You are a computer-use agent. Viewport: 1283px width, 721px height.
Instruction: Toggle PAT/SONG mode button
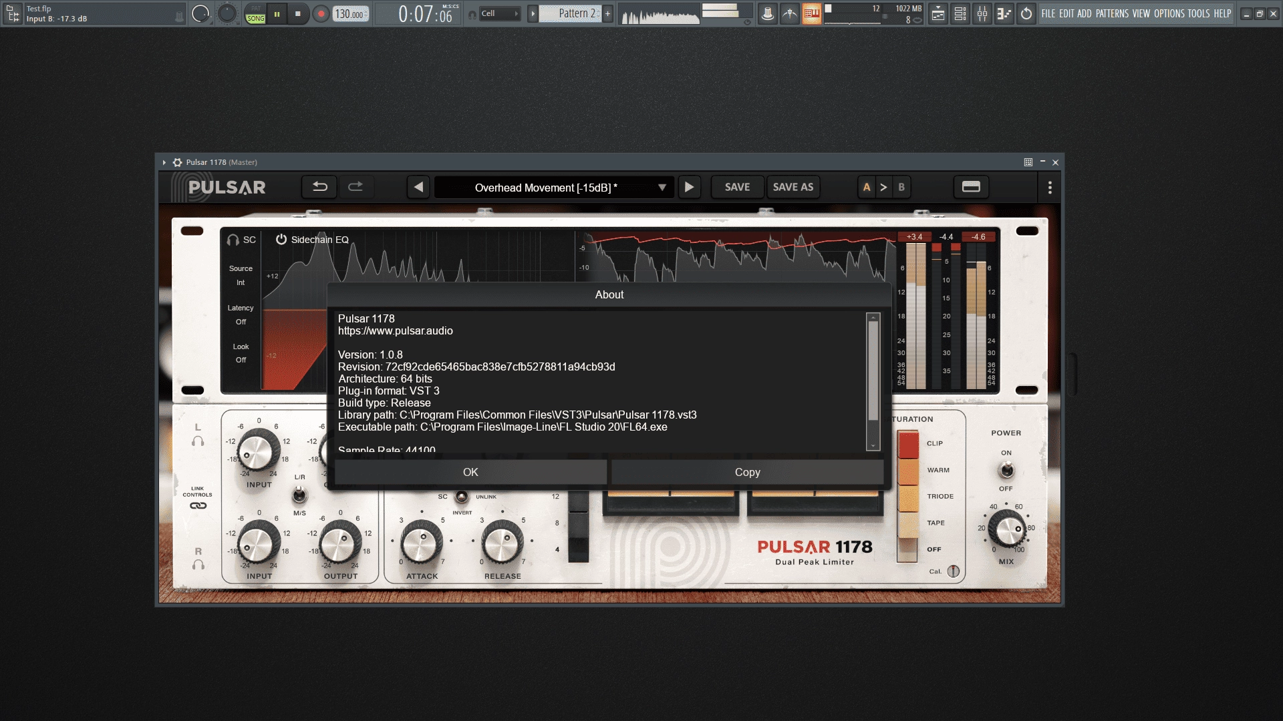255,14
